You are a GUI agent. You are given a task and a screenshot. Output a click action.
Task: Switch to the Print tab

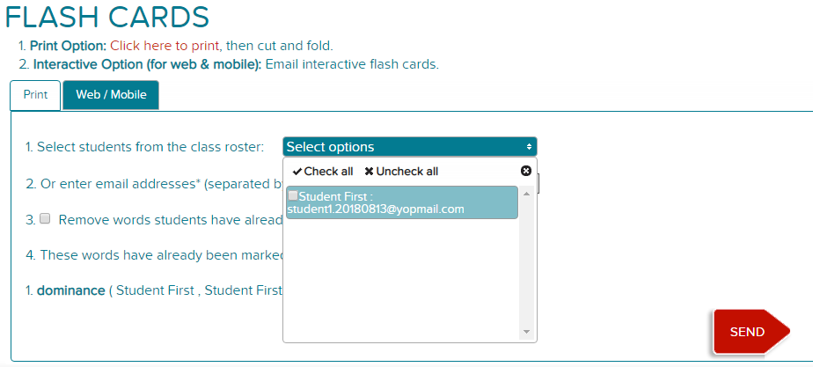coord(35,95)
